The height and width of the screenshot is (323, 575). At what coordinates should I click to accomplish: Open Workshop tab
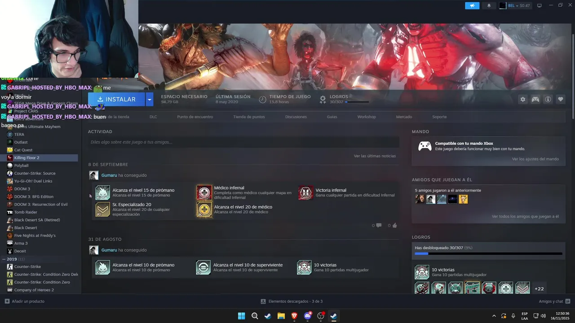(x=367, y=117)
